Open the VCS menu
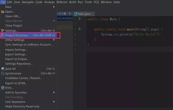Screen dimensions: 173x110 [96, 2]
